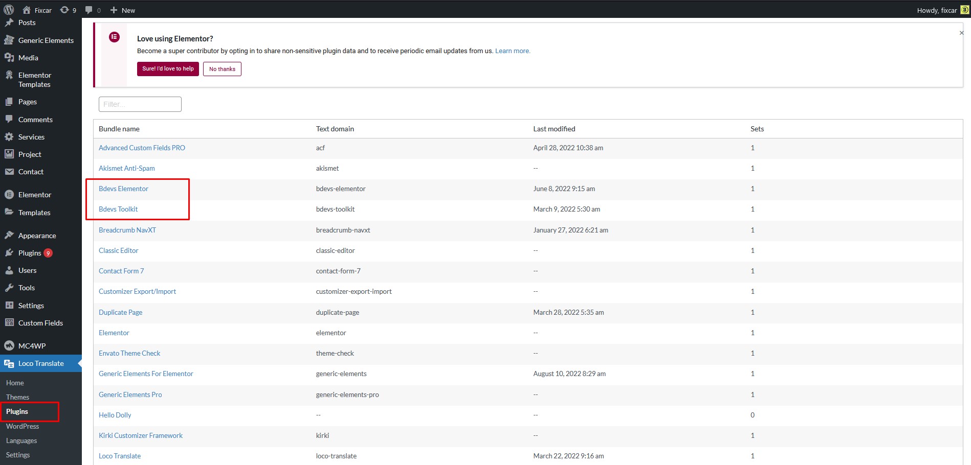Viewport: 971px width, 465px height.
Task: Click the Templates folder icon
Action: (9, 212)
